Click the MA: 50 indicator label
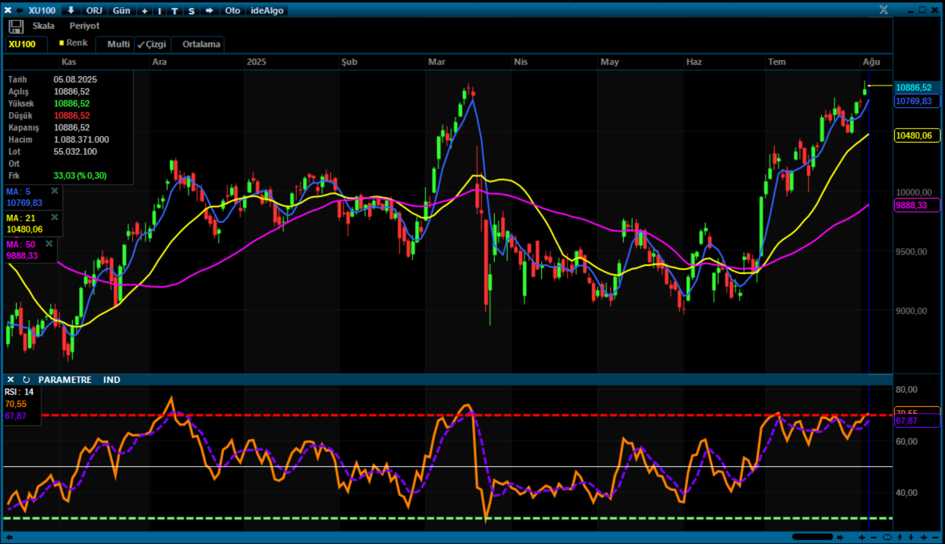The width and height of the screenshot is (945, 544). [x=21, y=245]
